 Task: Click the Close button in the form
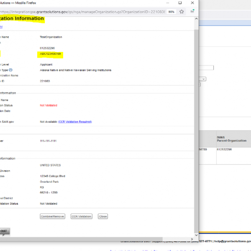[x=103, y=216]
